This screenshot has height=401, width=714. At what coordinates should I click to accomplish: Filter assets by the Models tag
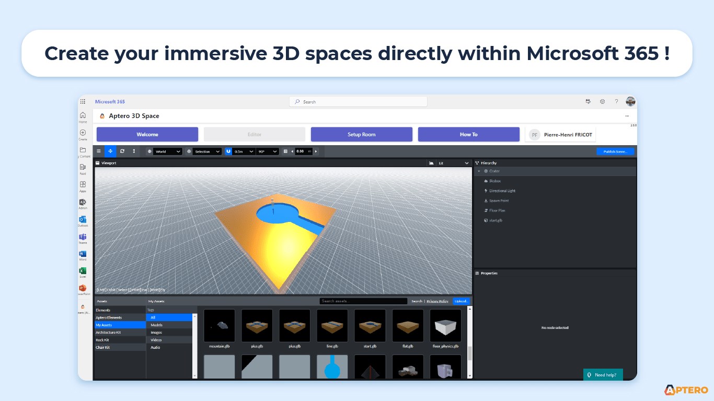[x=170, y=325]
